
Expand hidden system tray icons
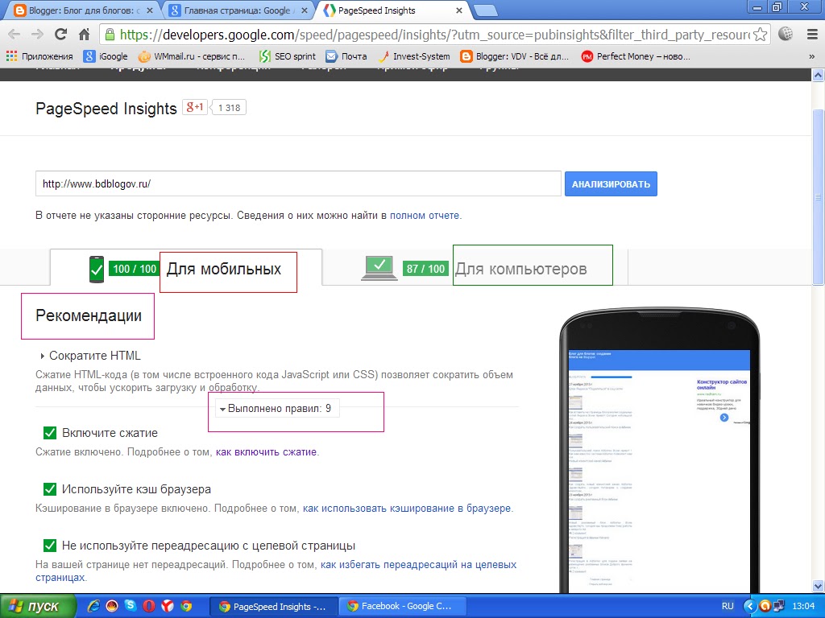click(x=750, y=607)
